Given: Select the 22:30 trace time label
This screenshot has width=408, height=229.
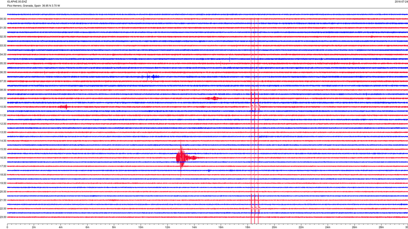Looking at the screenshot, I should pyautogui.click(x=3, y=209).
